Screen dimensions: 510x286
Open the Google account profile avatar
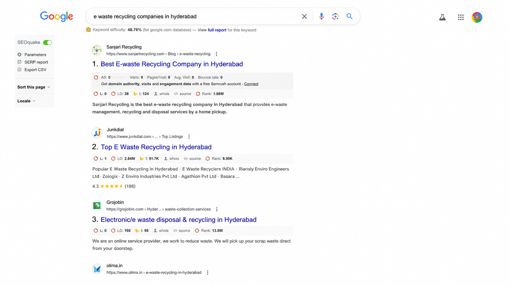coord(477,17)
